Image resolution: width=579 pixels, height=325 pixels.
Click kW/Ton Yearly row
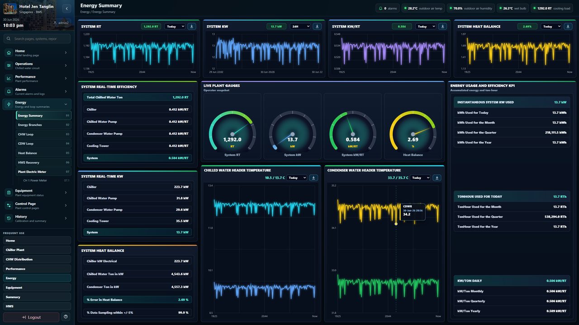click(x=512, y=311)
